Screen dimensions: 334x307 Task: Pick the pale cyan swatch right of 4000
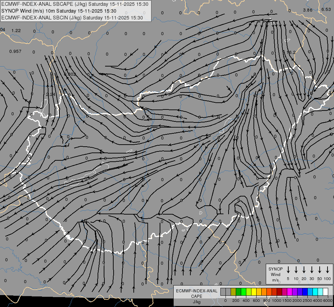(321, 292)
